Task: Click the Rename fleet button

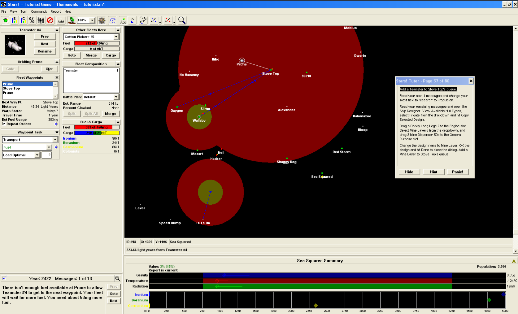Action: [x=45, y=51]
